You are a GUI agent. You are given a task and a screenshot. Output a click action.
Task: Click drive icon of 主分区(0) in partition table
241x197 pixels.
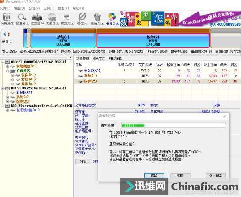[80, 70]
